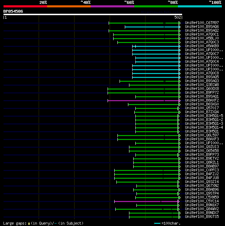Click the UniRef100_B9SAQ3 label
Image resolution: width=225 pixels, height=226 pixels.
click(x=202, y=81)
